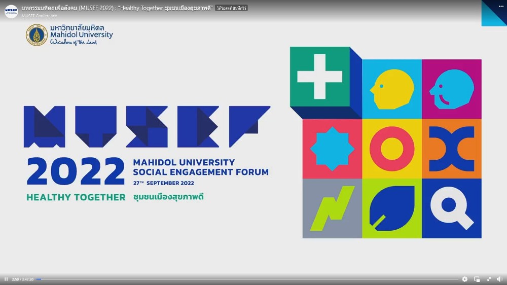Enter fullscreen mode
Viewport: 507px width, 285px height.
[x=489, y=279]
